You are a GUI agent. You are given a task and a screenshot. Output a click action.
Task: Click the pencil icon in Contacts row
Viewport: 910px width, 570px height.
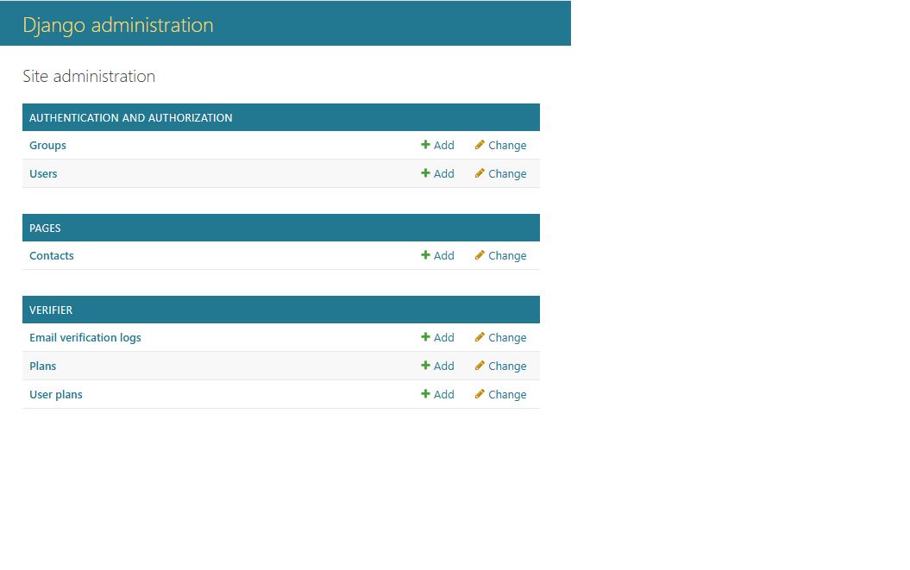(480, 254)
